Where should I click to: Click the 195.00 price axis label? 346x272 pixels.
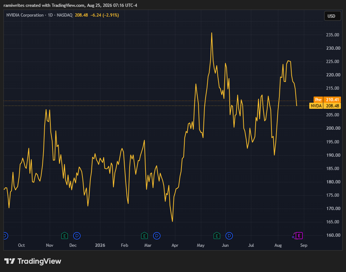(x=333, y=142)
